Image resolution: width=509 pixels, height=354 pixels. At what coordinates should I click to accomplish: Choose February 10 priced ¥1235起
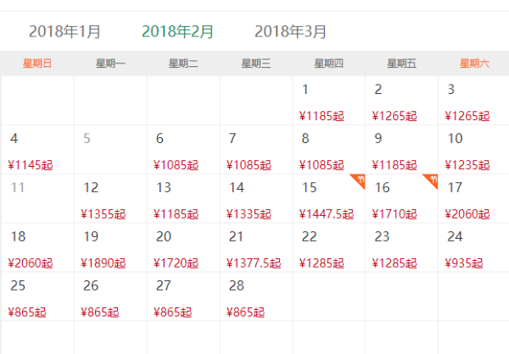473,150
